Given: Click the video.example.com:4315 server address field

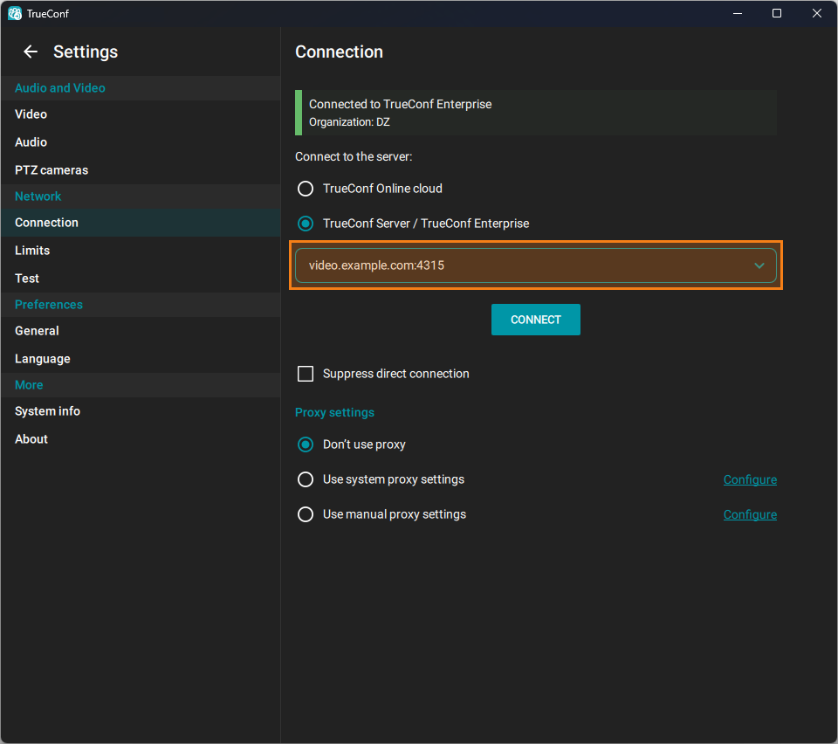Looking at the screenshot, I should pos(535,265).
